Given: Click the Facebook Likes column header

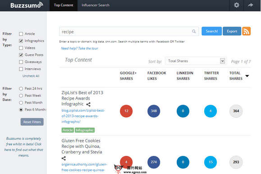Looking at the screenshot, I should (156, 76).
